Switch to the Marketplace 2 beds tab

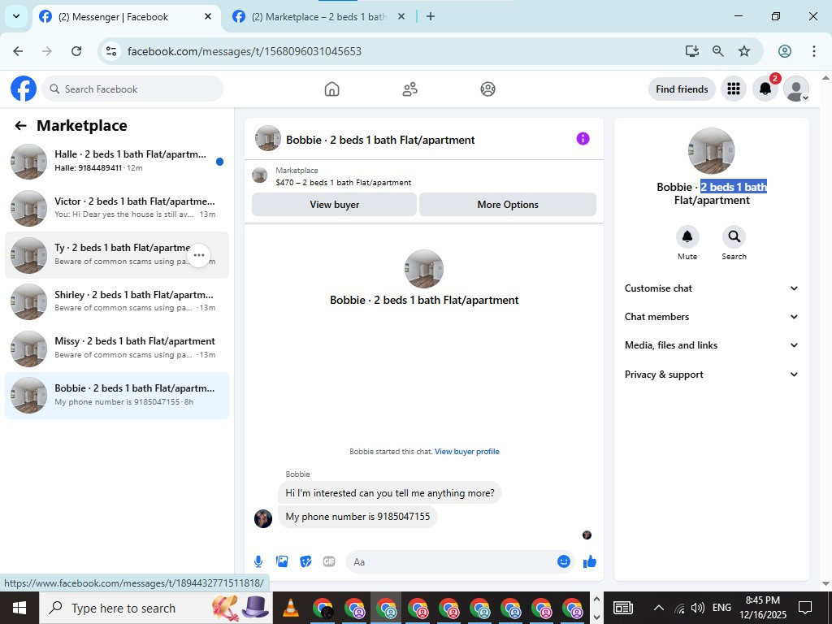point(318,17)
